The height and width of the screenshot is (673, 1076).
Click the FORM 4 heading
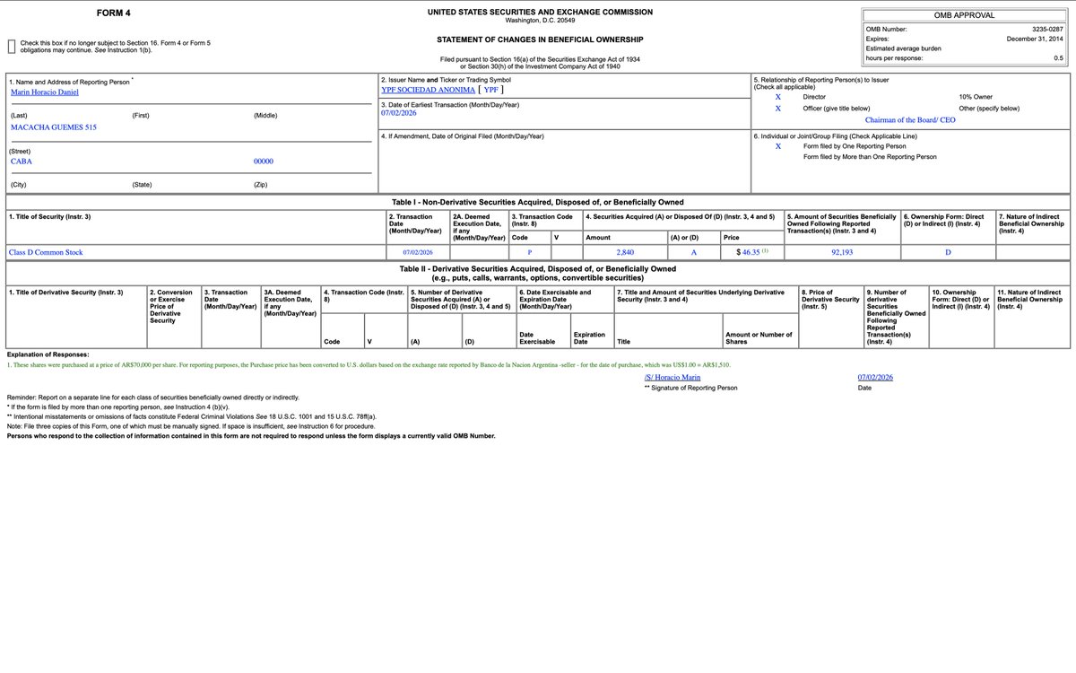click(x=112, y=13)
